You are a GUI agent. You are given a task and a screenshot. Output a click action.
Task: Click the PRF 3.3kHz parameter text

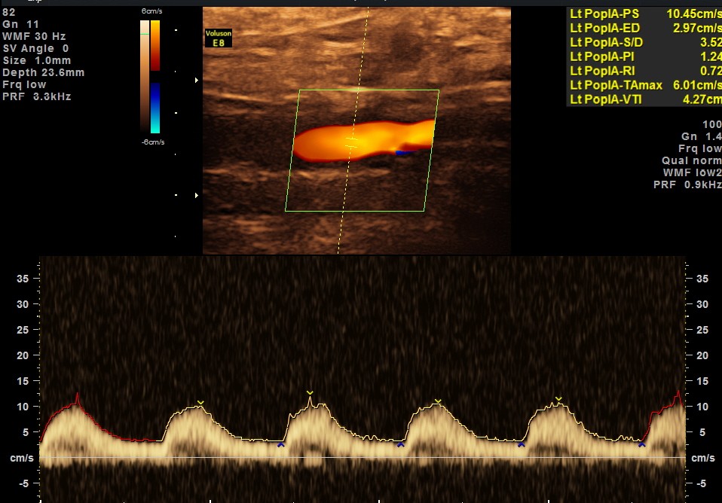tap(37, 97)
